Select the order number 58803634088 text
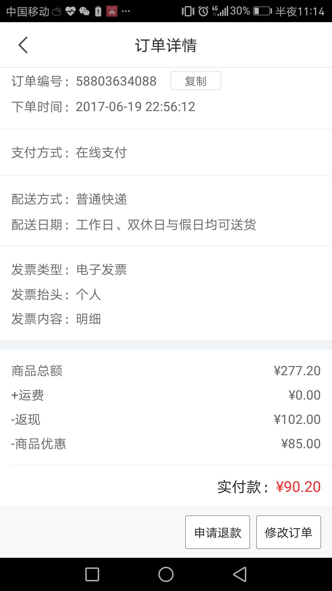Viewport: 332px width, 591px height. tap(116, 81)
